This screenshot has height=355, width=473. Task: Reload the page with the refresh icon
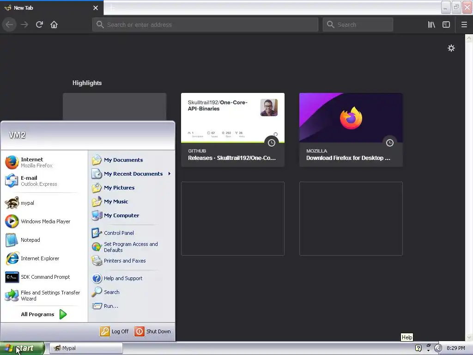[39, 24]
